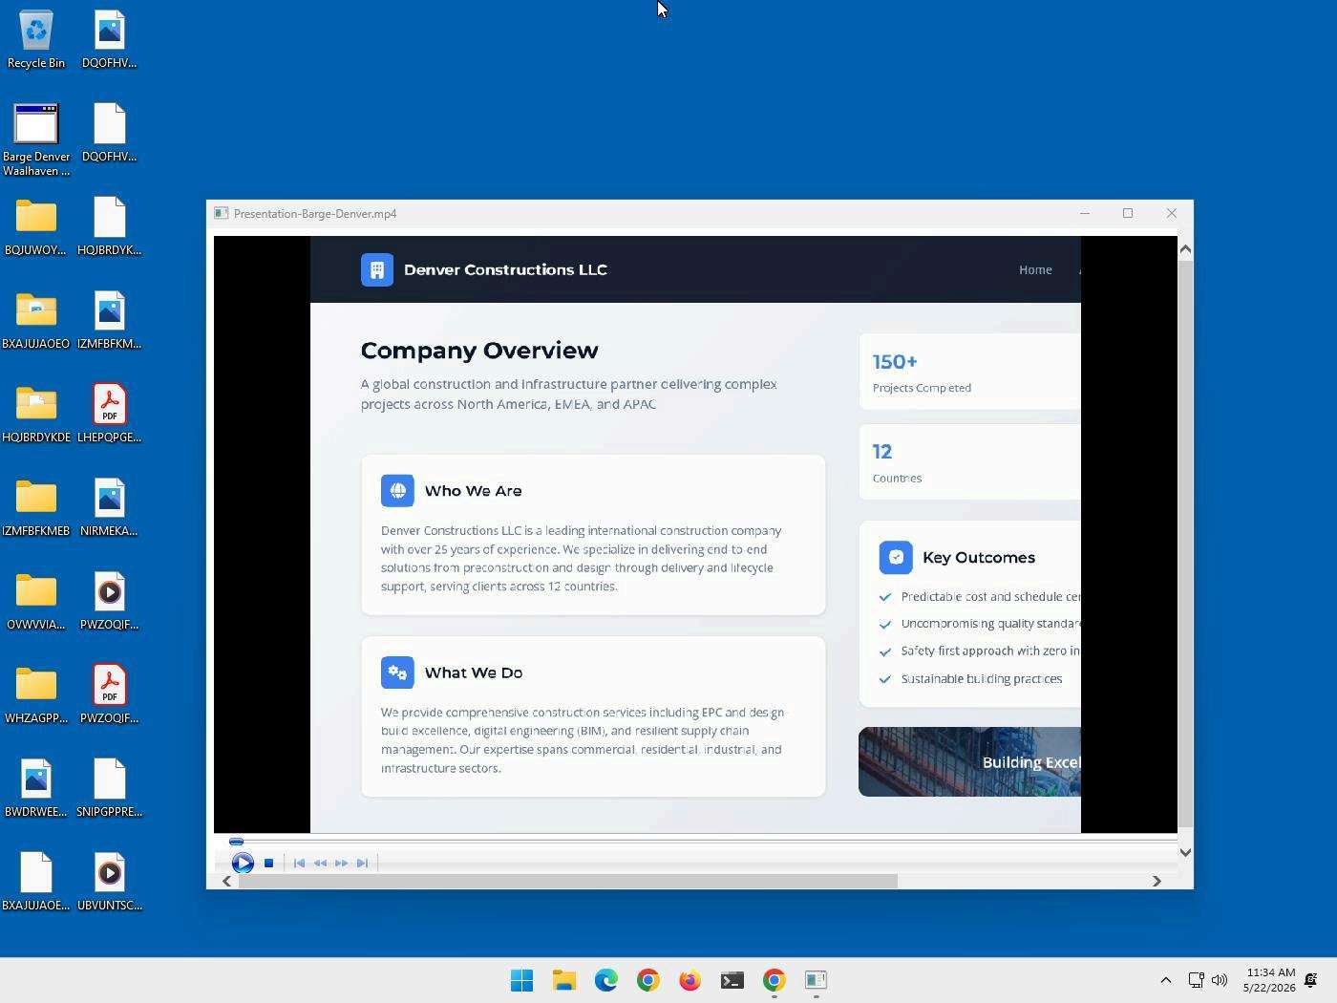Click the vertical scrollbar down arrow
Screen dimensions: 1337x1003
pos(1185,852)
